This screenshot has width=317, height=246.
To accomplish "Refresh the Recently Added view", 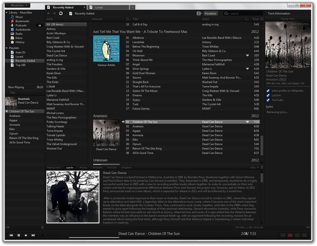I will coord(60,13).
